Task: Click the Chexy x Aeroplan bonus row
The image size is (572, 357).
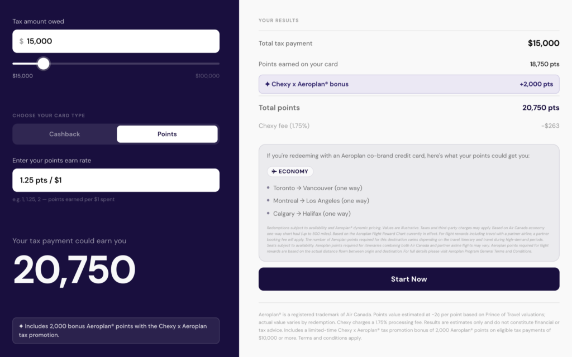Action: [409, 84]
